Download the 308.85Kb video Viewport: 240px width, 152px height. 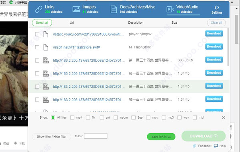coord(214,60)
